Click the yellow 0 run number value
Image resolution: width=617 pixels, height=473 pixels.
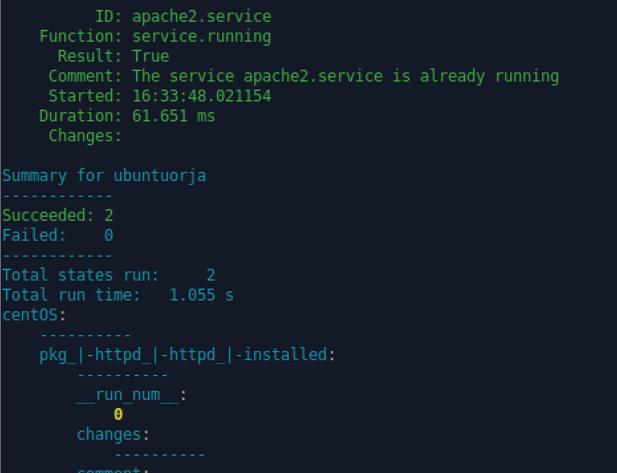pyautogui.click(x=118, y=415)
